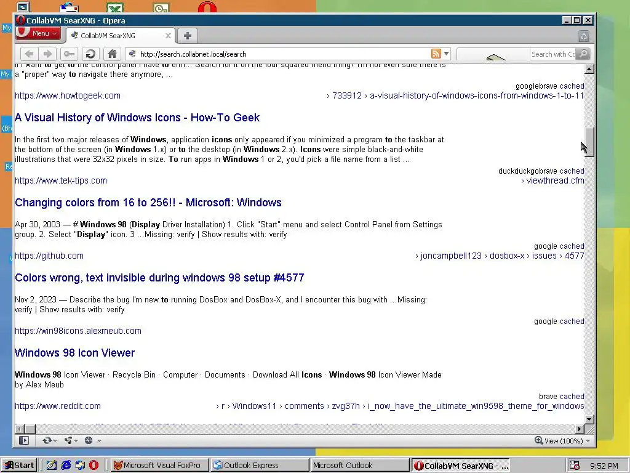The height and width of the screenshot is (473, 630).
Task: Toggle the side panel button in status bar
Action: 24,440
